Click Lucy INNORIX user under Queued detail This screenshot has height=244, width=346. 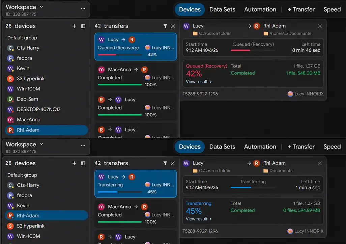click(306, 94)
